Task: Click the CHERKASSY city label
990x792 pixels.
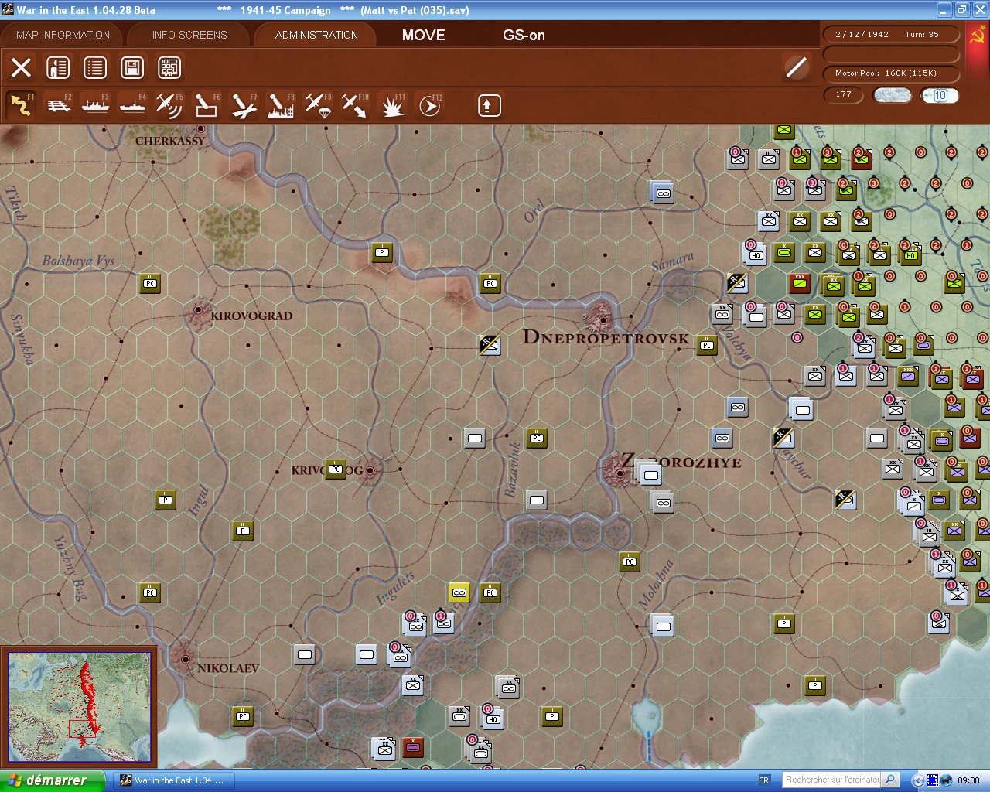Action: [x=170, y=141]
